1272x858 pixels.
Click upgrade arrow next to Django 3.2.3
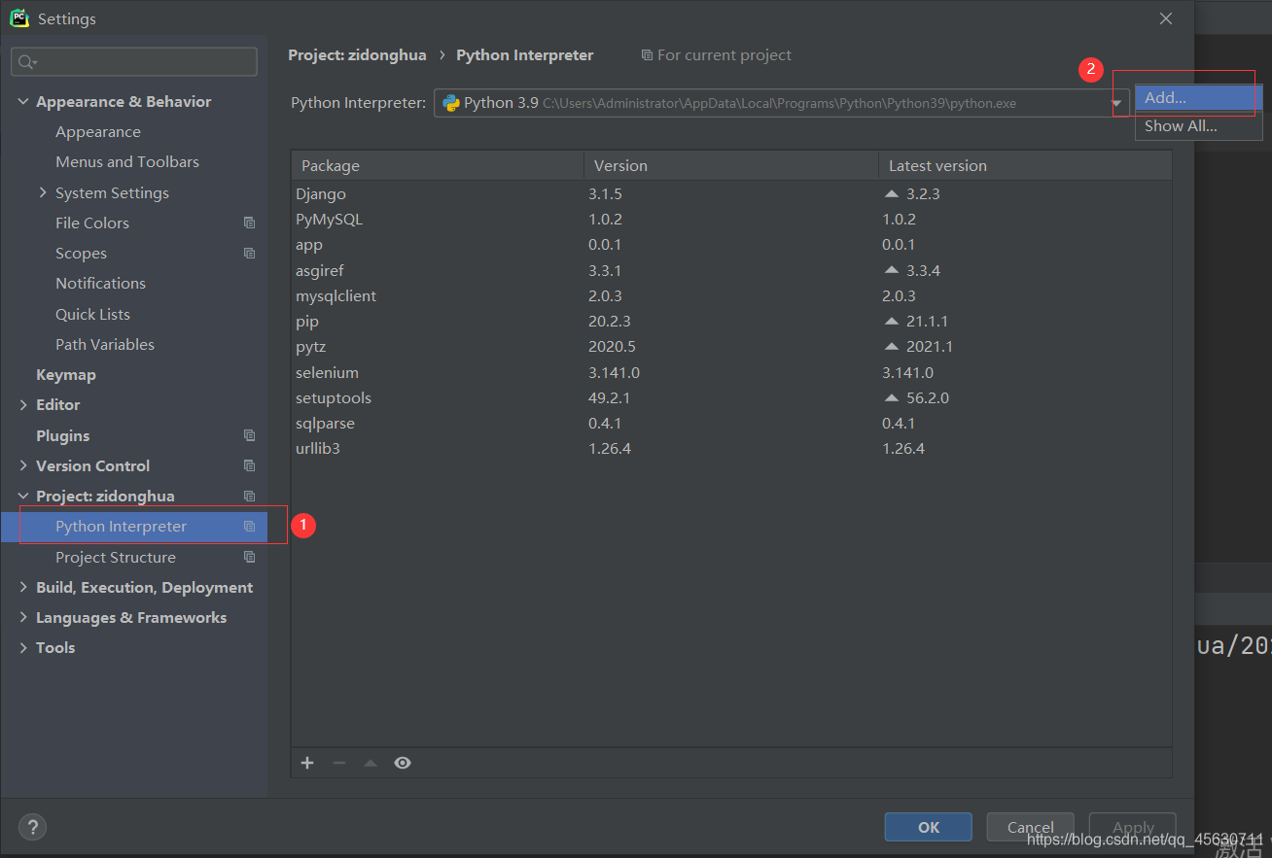coord(892,193)
